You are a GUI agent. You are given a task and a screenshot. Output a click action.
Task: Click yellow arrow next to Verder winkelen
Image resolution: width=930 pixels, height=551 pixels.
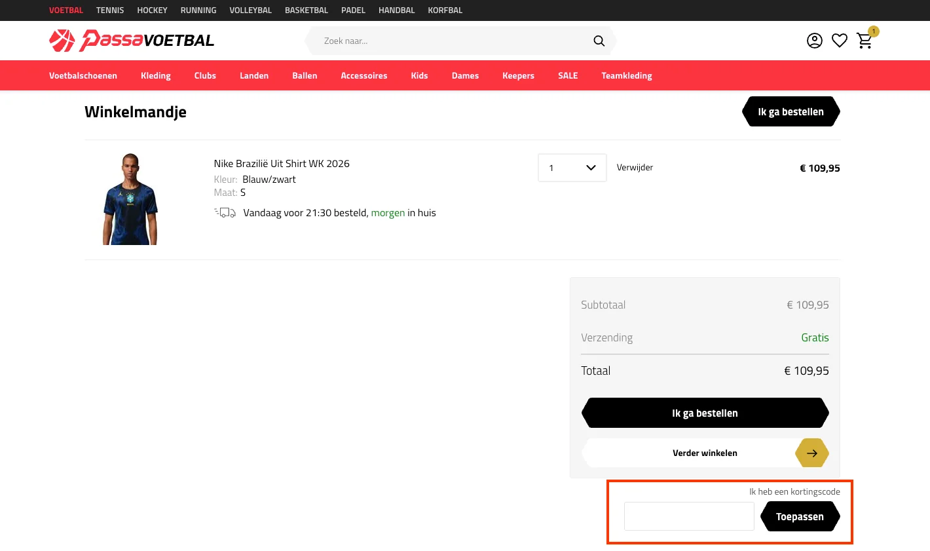[812, 453]
